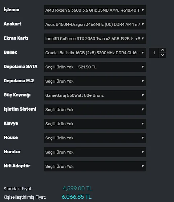Open the Ekran Kartı graphics card dropdown

point(95,39)
